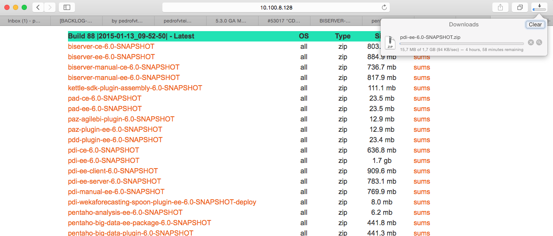This screenshot has width=553, height=236.
Task: Open the 'by pedrofvt...' tab
Action: click(x=127, y=20)
